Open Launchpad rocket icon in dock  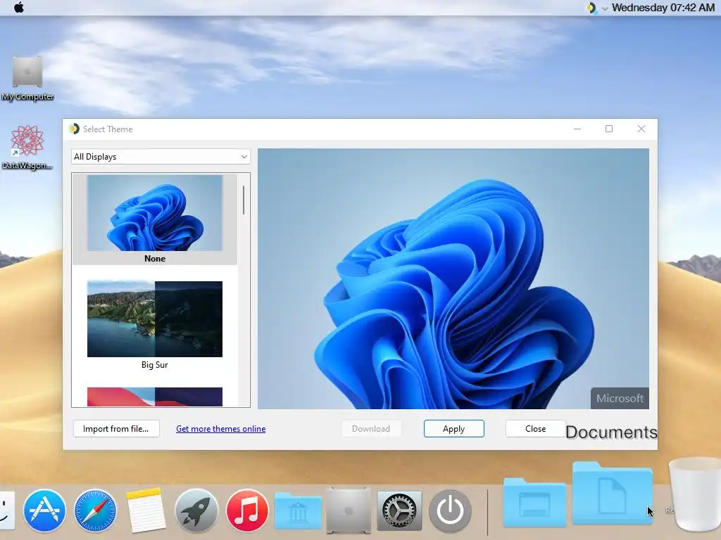196,510
